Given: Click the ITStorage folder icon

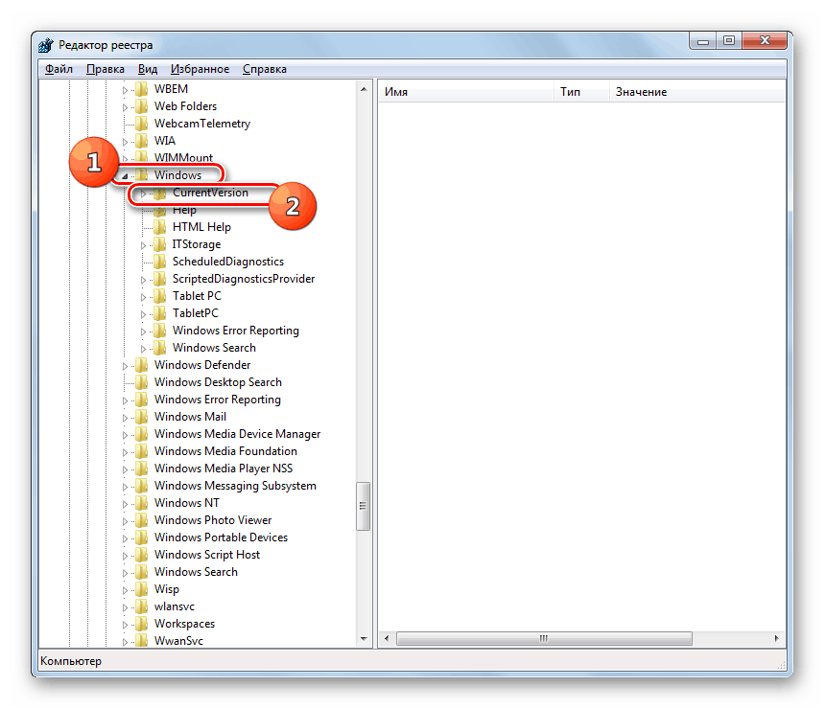Looking at the screenshot, I should (160, 244).
